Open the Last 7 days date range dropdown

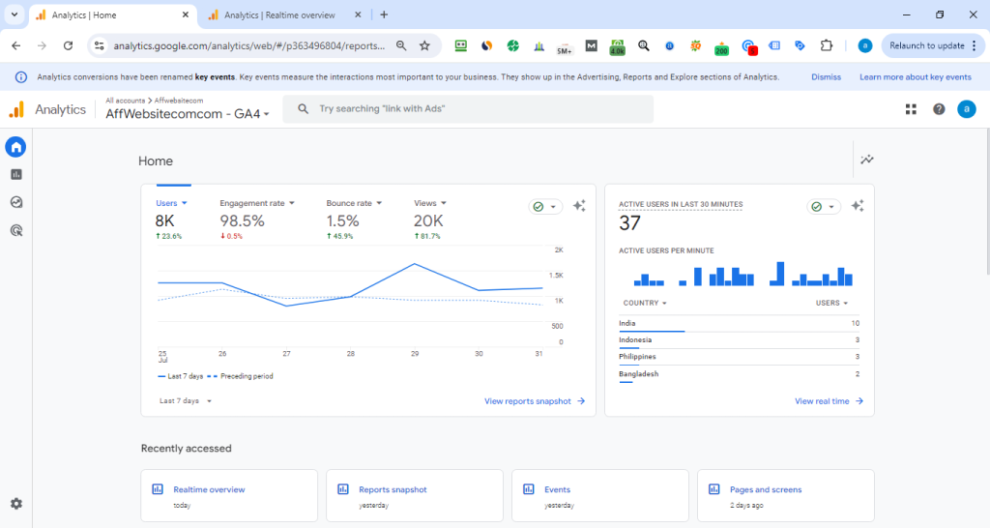186,400
